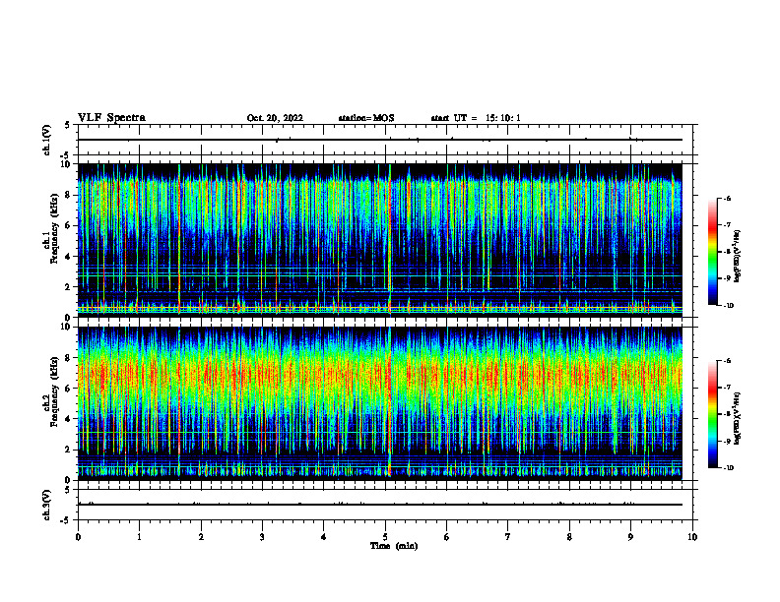
Task: Click the "-5" tick on ch.3(V) axis
Action: coord(66,520)
